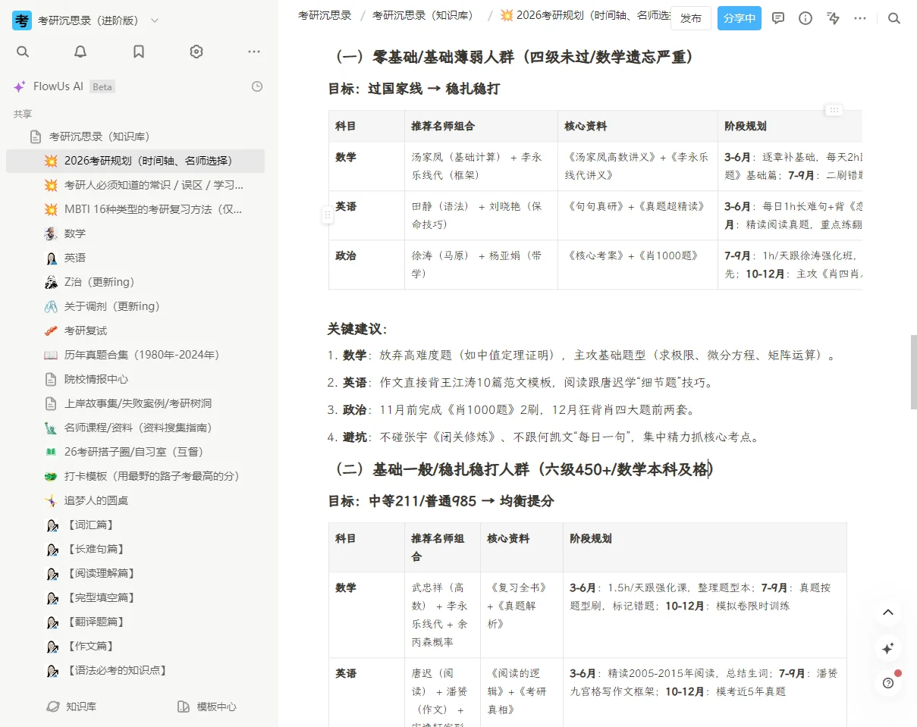This screenshot has width=917, height=727.
Task: Click 2026考研规划 breadcrumb title
Action: [586, 15]
